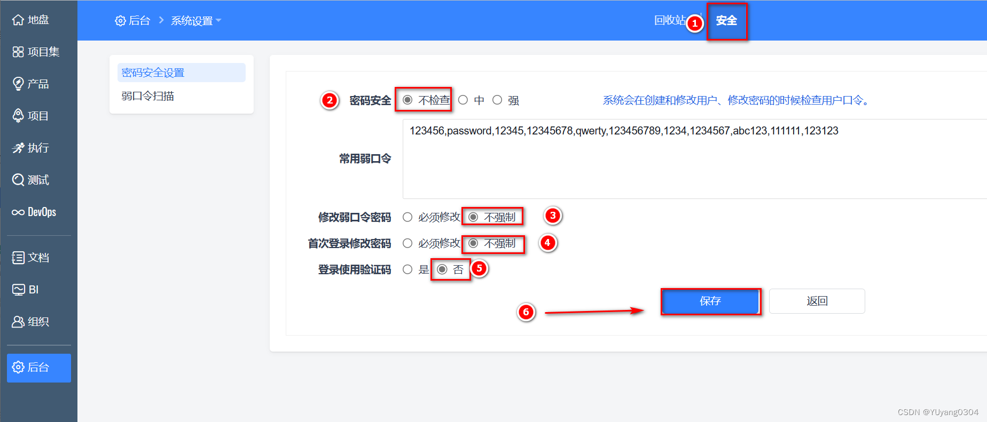
Task: Click the 常用弱口令 field label
Action: (365, 158)
